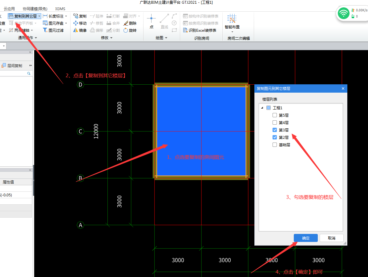368x277 pixels.
Task: Expand the 智能布置 dropdown arrow
Action: [x=232, y=32]
